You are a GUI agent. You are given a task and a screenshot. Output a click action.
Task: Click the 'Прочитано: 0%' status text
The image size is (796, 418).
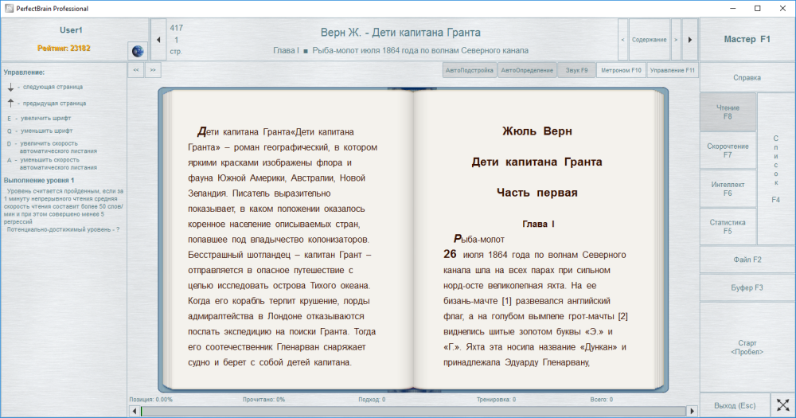point(263,400)
